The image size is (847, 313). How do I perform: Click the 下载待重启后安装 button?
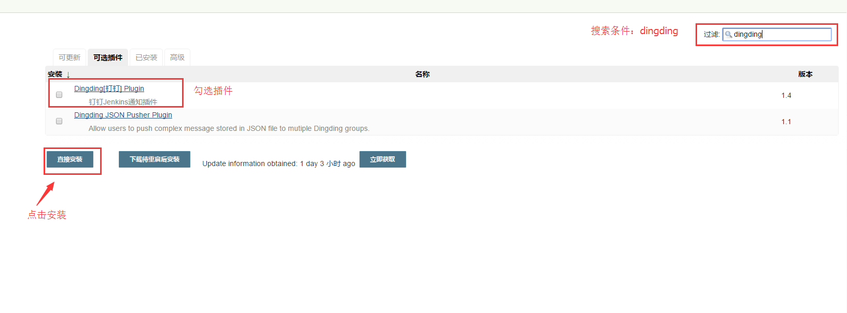tap(155, 159)
